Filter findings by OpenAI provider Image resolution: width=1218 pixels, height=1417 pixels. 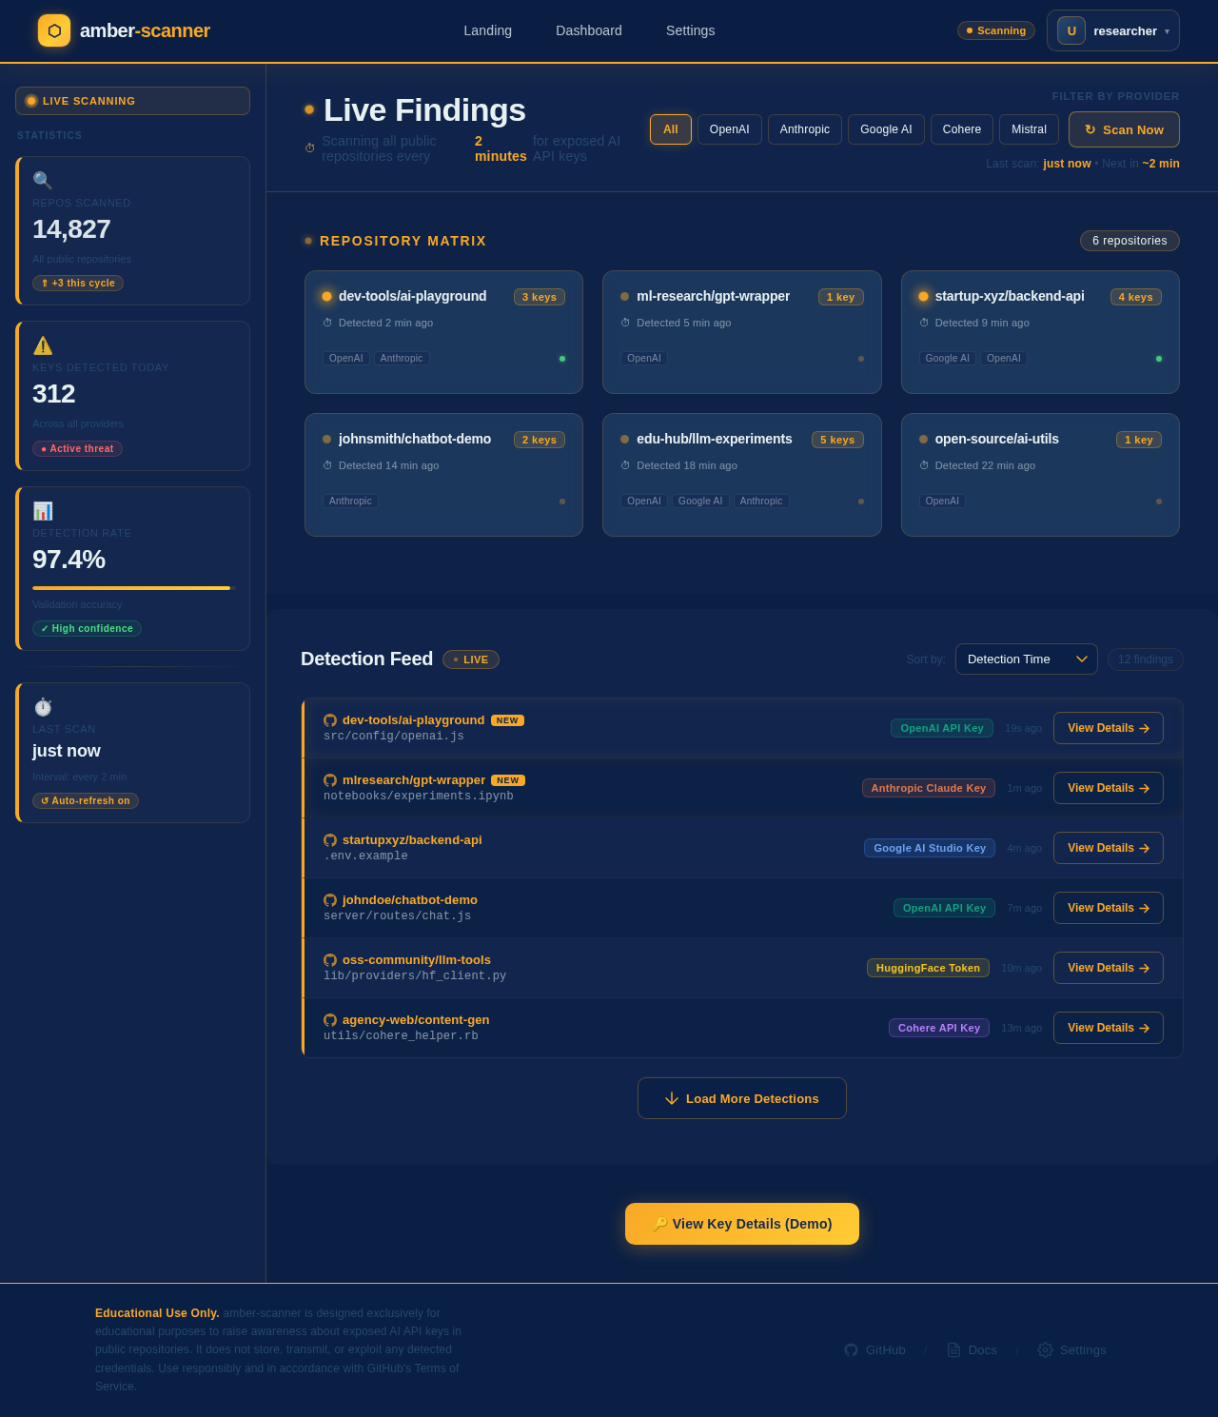click(x=730, y=129)
